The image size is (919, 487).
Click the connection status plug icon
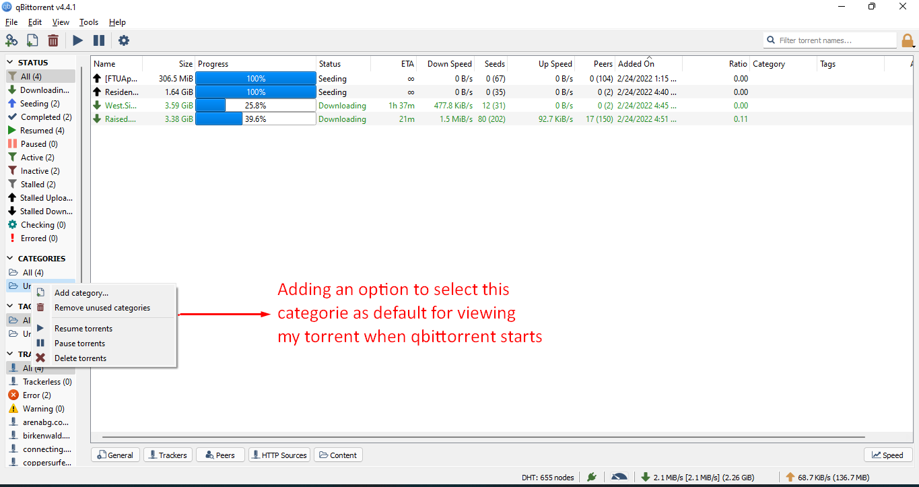coord(592,477)
